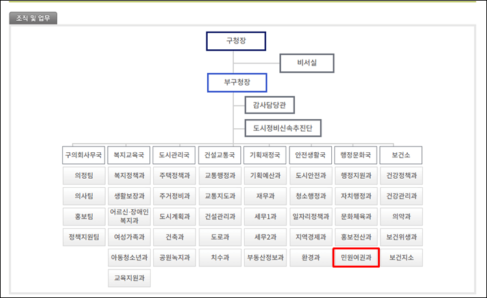The width and height of the screenshot is (487, 298).
Task: Click the 도시계획과 department
Action: click(x=175, y=216)
